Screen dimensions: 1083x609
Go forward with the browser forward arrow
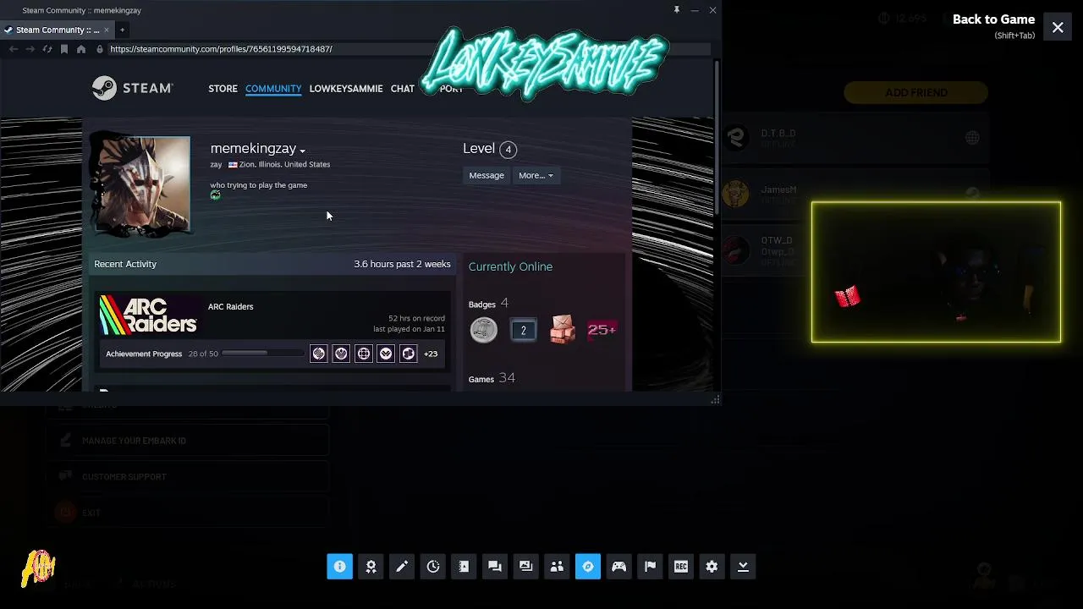30,49
